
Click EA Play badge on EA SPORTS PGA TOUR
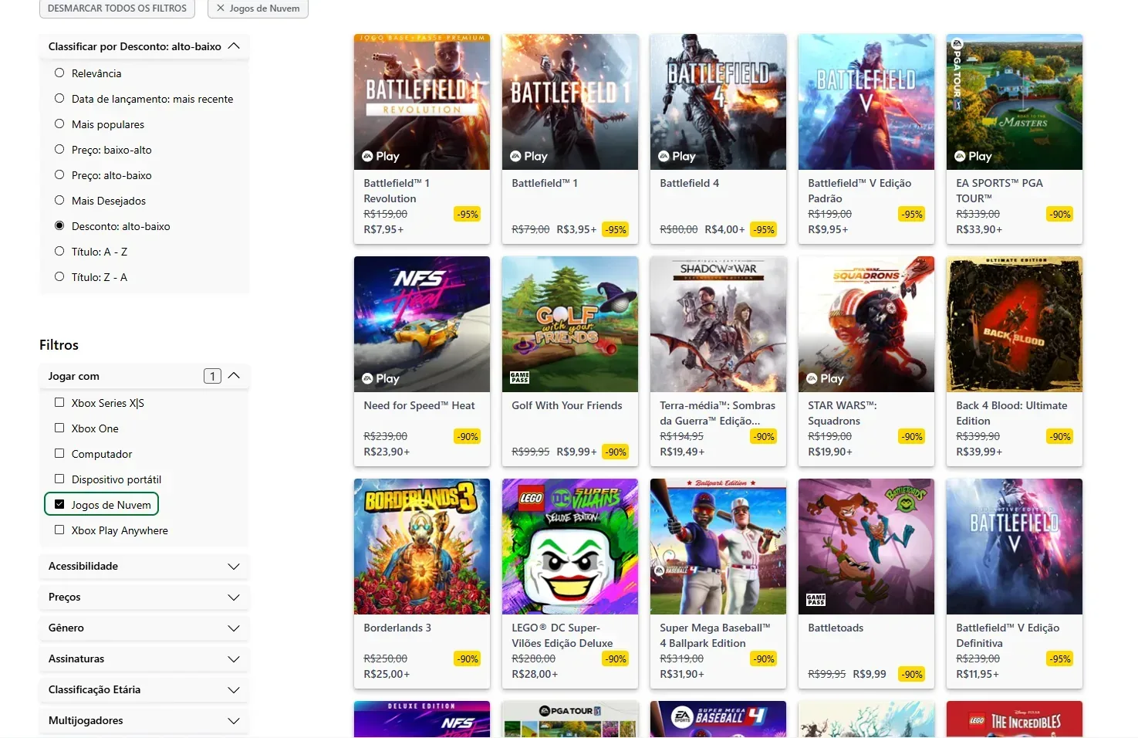(x=974, y=156)
